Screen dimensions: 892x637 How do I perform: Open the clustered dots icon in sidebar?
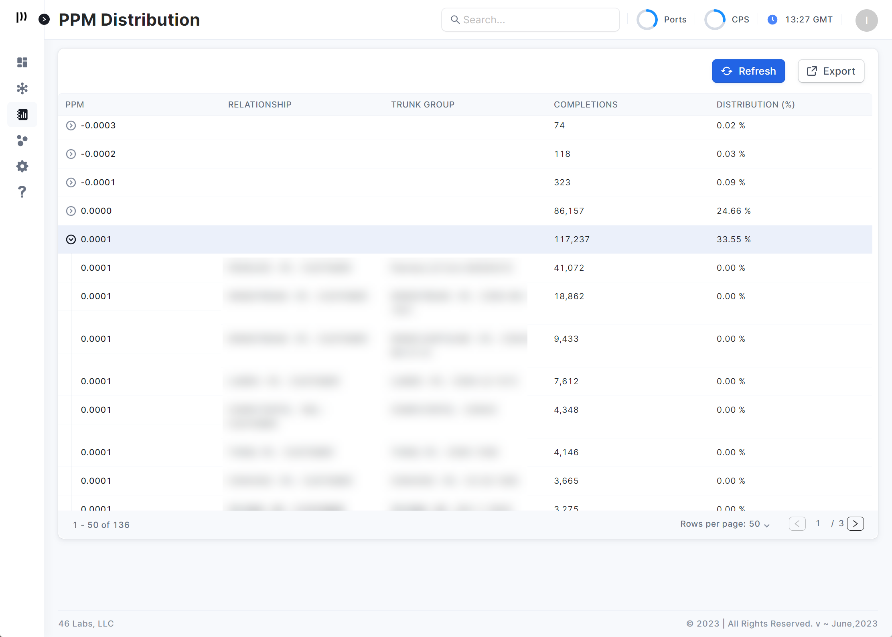22,141
